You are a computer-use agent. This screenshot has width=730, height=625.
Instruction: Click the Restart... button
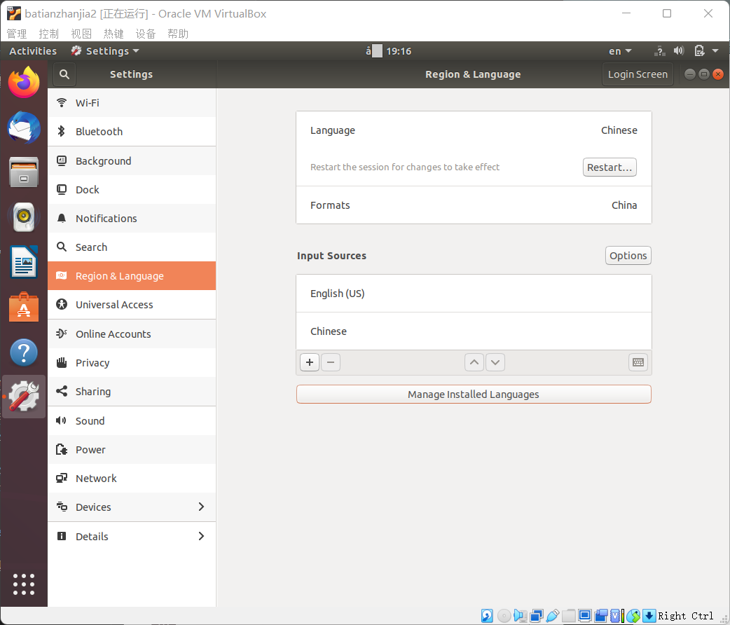[610, 167]
